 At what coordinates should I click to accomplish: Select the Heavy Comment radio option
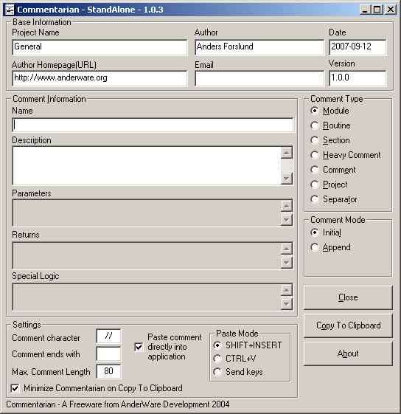point(315,155)
